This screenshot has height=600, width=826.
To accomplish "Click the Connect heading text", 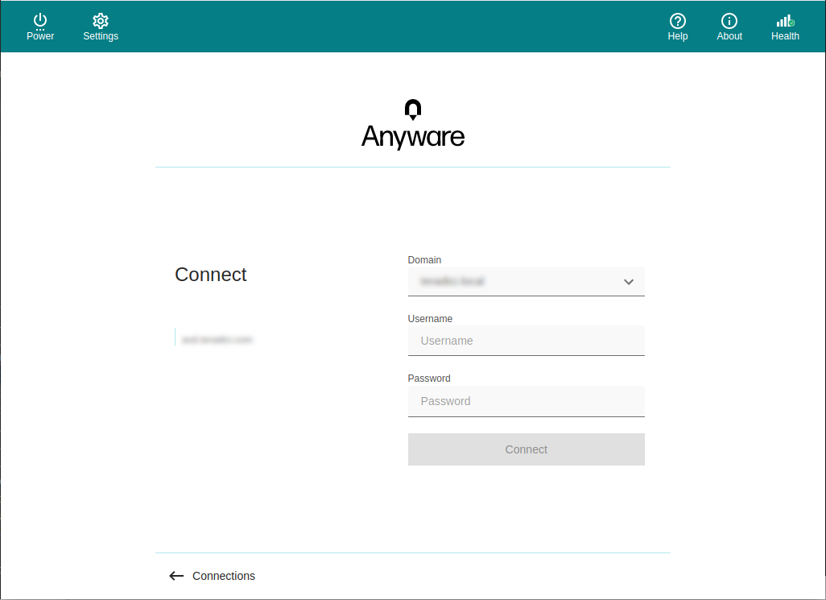I will coord(211,275).
